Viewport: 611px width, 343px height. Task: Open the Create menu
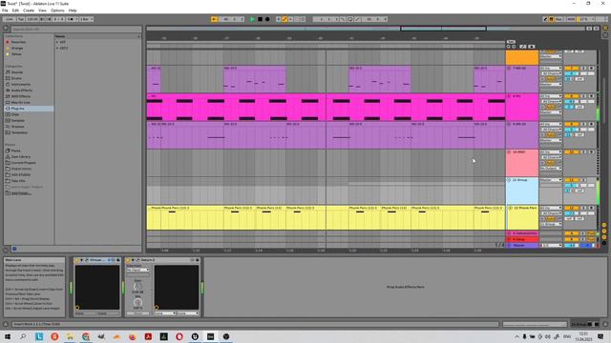29,10
